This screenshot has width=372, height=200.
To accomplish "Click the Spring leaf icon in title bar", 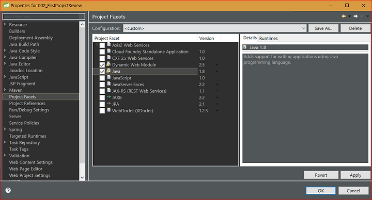I will pyautogui.click(x=6, y=5).
